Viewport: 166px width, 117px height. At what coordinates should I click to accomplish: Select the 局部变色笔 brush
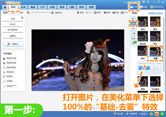[10, 63]
